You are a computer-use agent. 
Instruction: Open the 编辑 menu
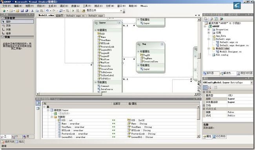[x=18, y=6]
